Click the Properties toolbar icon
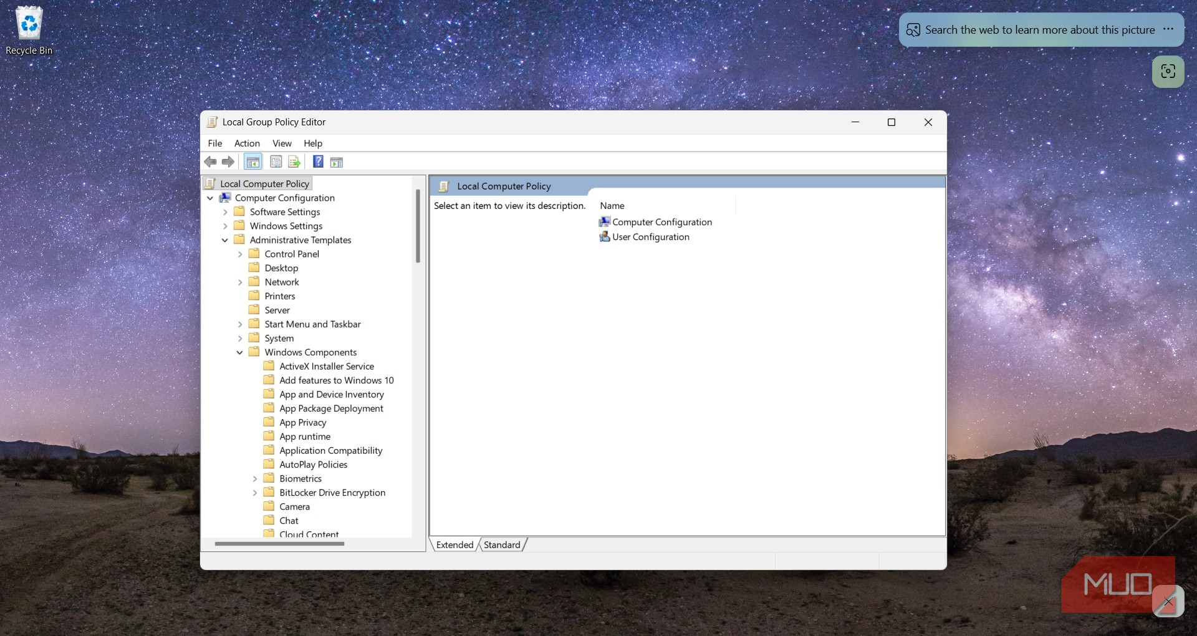Viewport: 1197px width, 636px height. [276, 162]
